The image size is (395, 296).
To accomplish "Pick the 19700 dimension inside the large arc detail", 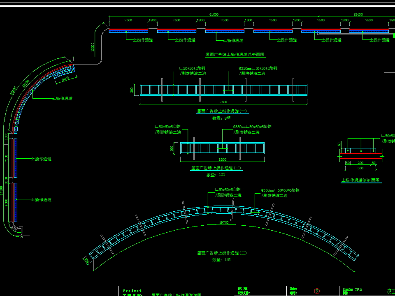I will pos(223,222).
